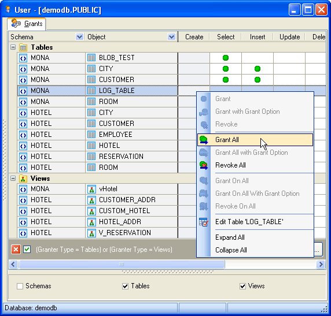Image resolution: width=331 pixels, height=316 pixels.
Task: Click the Views folder icon
Action: tap(23, 179)
